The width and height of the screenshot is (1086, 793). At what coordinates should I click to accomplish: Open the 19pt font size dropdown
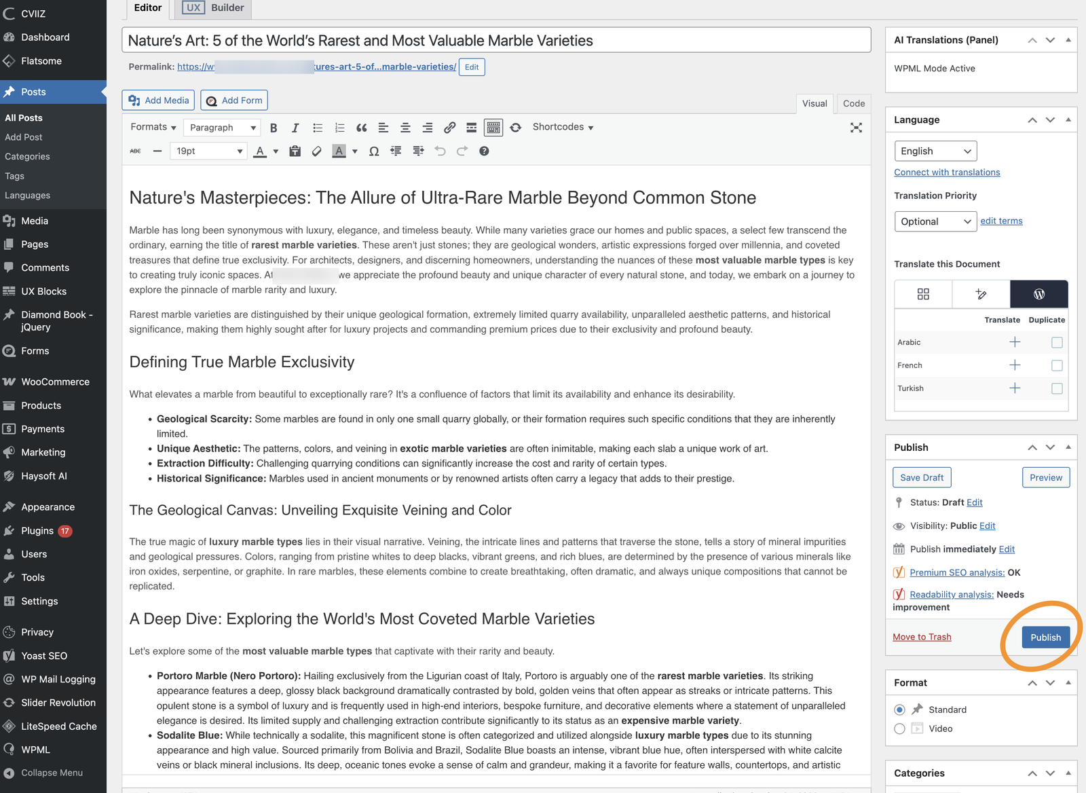(208, 151)
